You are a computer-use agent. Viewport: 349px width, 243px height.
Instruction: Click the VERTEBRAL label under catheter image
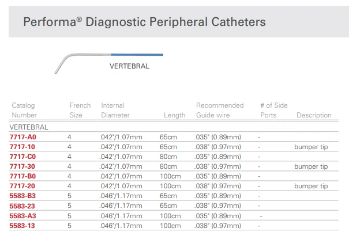129,66
